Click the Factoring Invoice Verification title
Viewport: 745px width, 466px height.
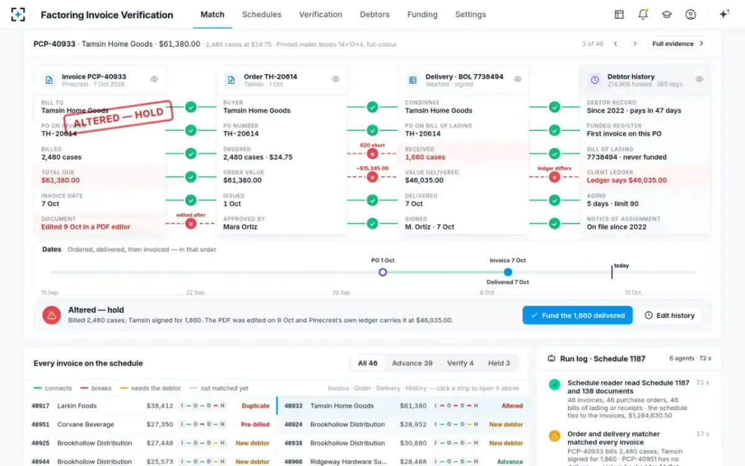[107, 14]
